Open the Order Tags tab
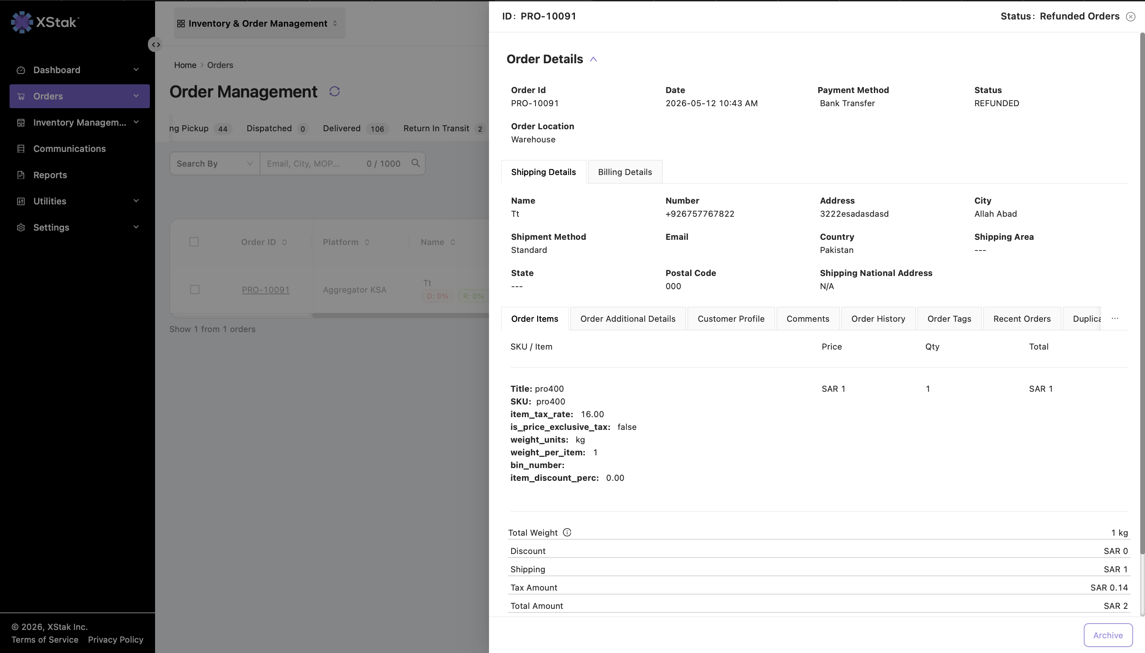Screen dimensions: 1145x653 tap(949, 319)
